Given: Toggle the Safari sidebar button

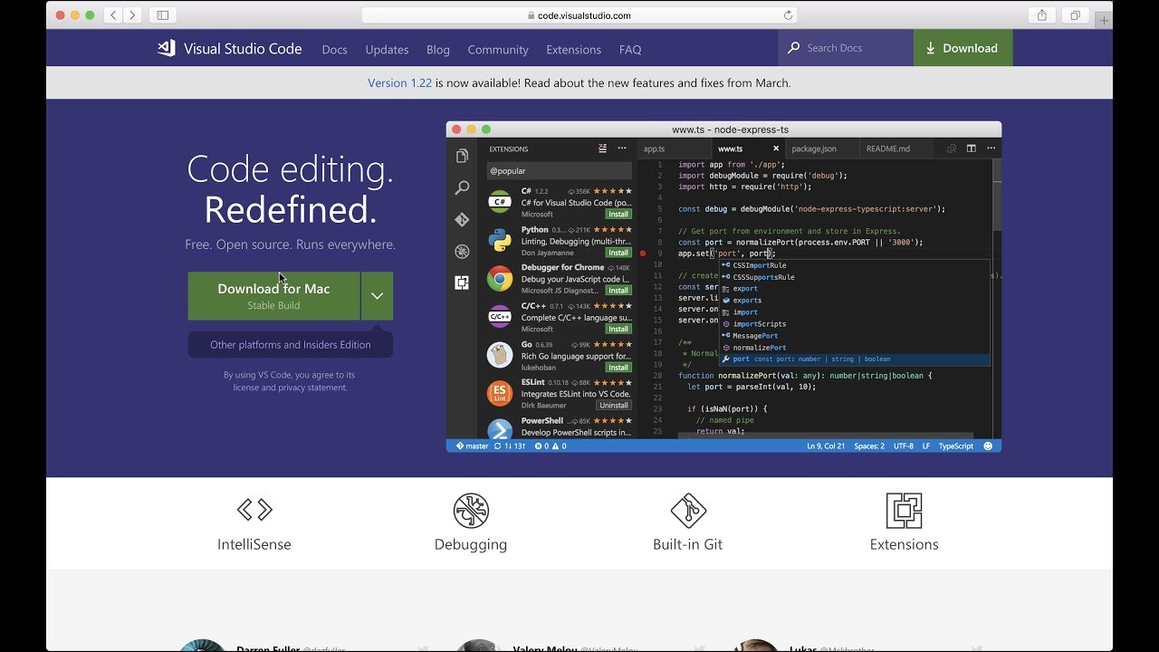Looking at the screenshot, I should click(x=163, y=15).
